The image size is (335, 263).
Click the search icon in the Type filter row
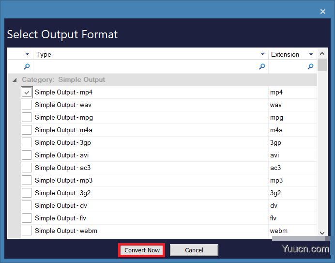262,66
